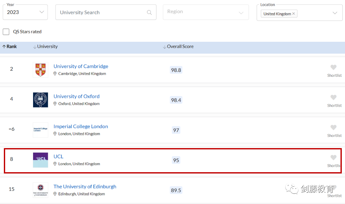Focus the University Search input field
Screen dimensions: 345x204
coord(106,12)
